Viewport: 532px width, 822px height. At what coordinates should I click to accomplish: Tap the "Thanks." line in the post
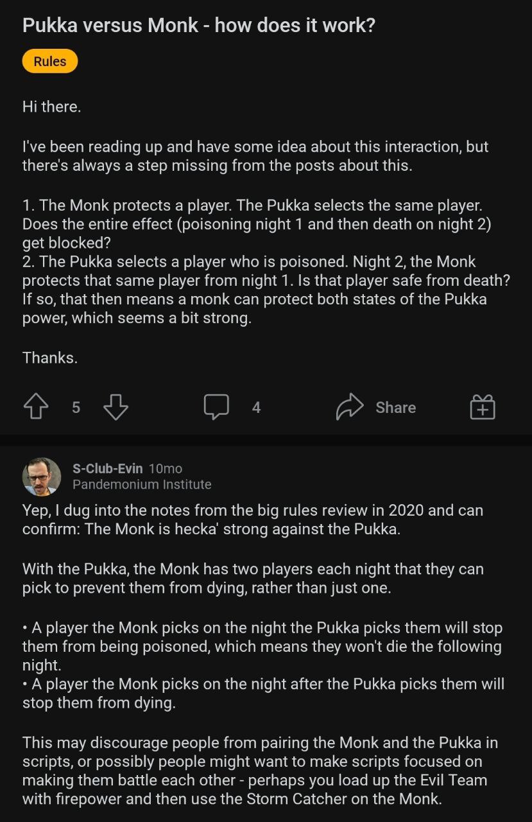50,358
